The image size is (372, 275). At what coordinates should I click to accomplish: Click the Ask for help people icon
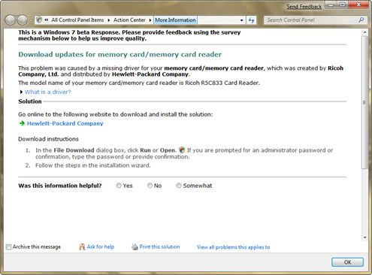(x=82, y=247)
